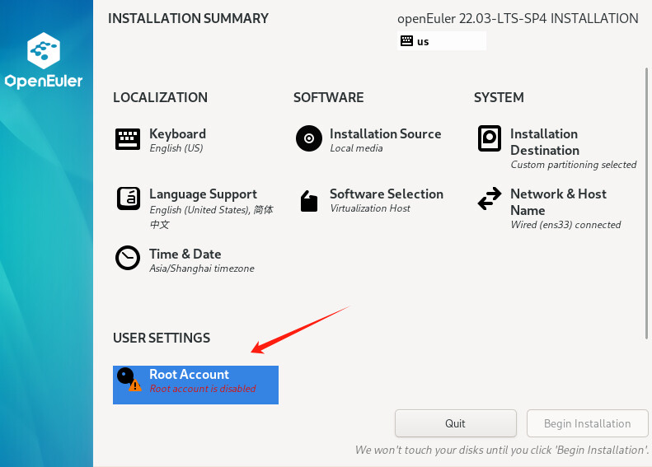Viewport: 652px width, 467px height.
Task: Click the Time & Date clock icon
Action: pos(128,258)
